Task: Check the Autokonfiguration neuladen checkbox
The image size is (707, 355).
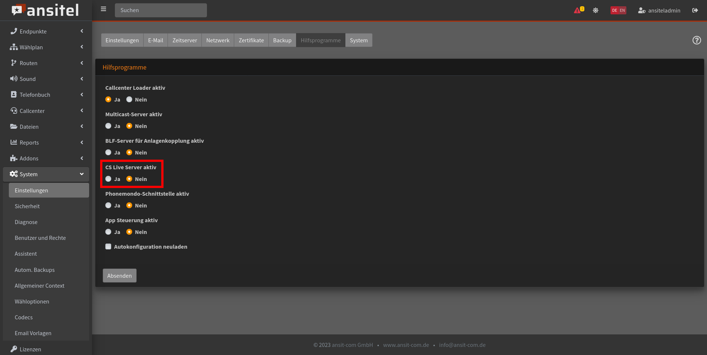Action: pyautogui.click(x=108, y=246)
